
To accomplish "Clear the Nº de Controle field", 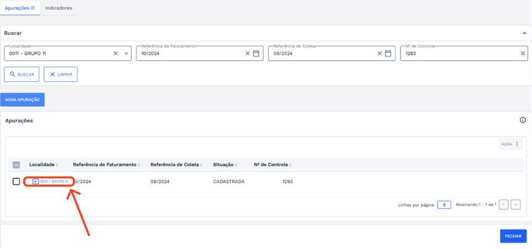I will tap(523, 53).
